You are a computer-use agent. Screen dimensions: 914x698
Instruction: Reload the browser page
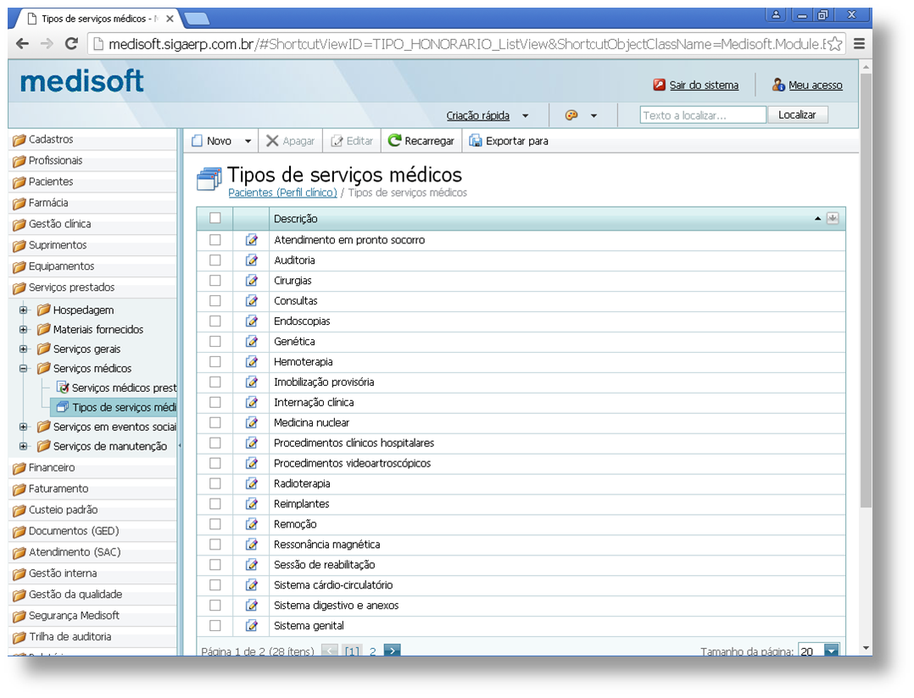point(71,44)
